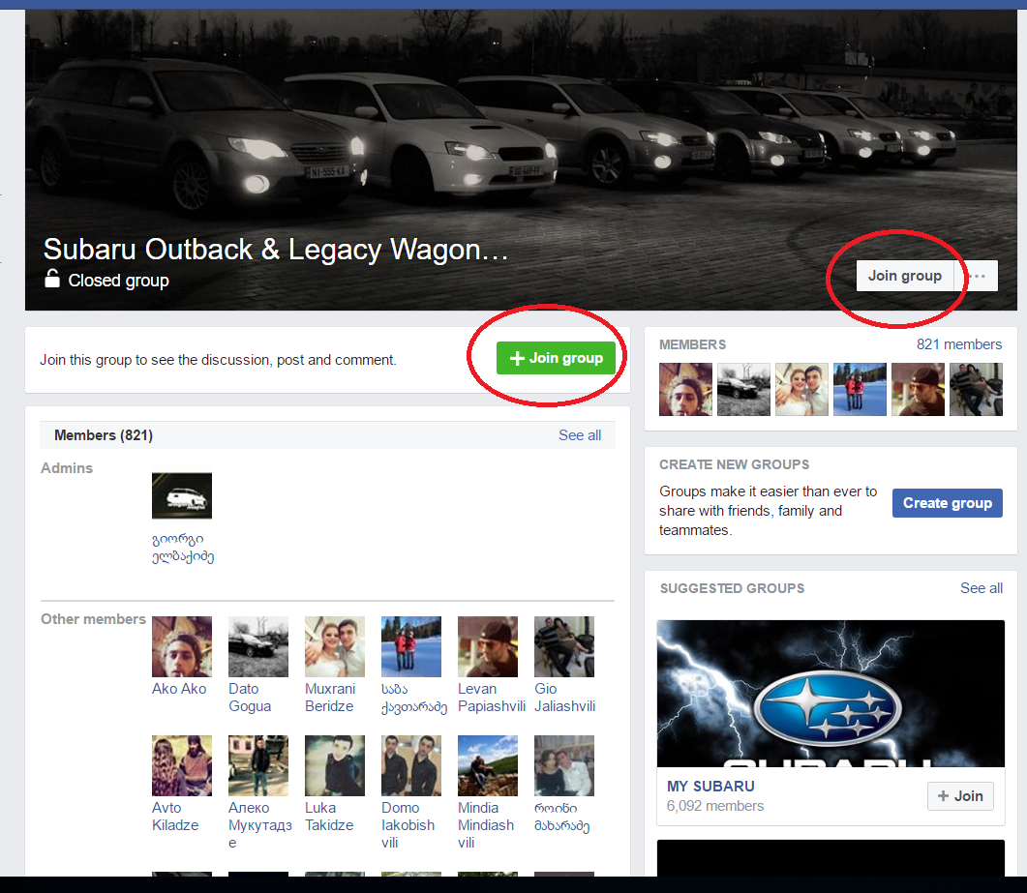The image size is (1027, 893).
Task: Open Domo Iakobishvili's profile photo
Action: (411, 765)
